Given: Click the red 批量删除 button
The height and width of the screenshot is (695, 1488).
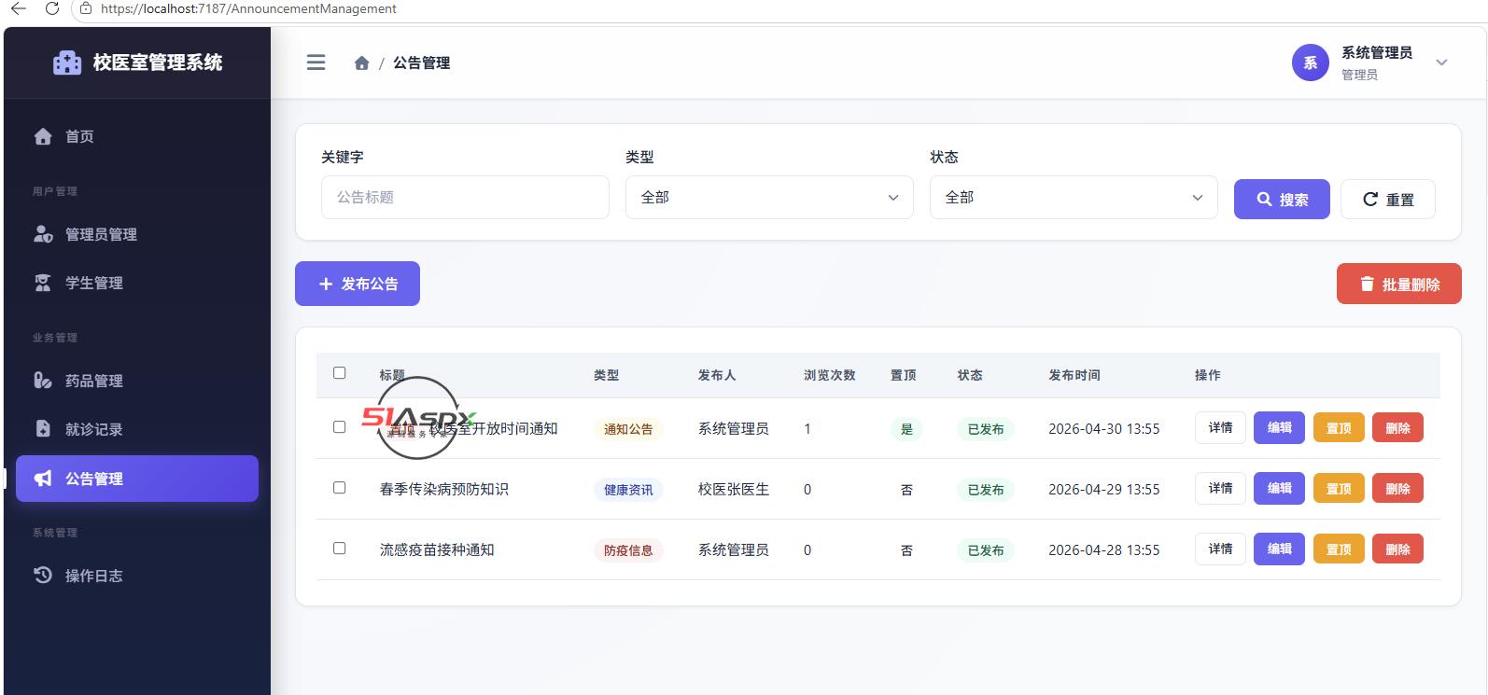Looking at the screenshot, I should click(1398, 284).
